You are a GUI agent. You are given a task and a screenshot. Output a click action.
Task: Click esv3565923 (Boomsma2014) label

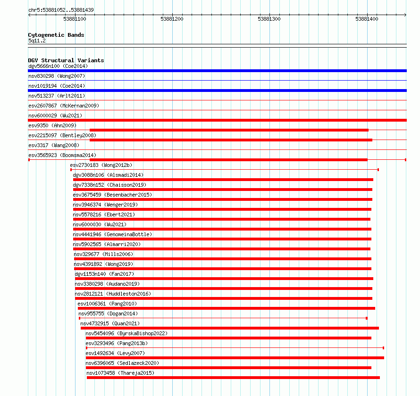[x=62, y=155]
